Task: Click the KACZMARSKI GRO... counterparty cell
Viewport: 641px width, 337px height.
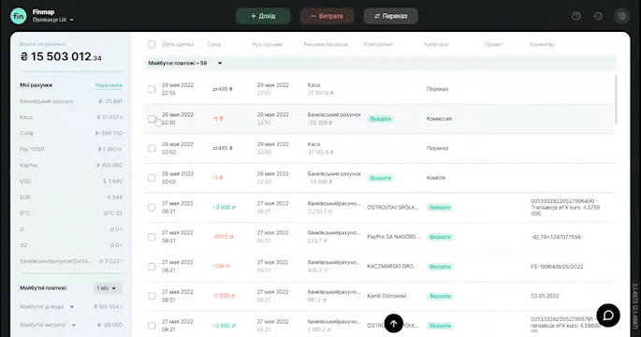Action: [x=392, y=267]
